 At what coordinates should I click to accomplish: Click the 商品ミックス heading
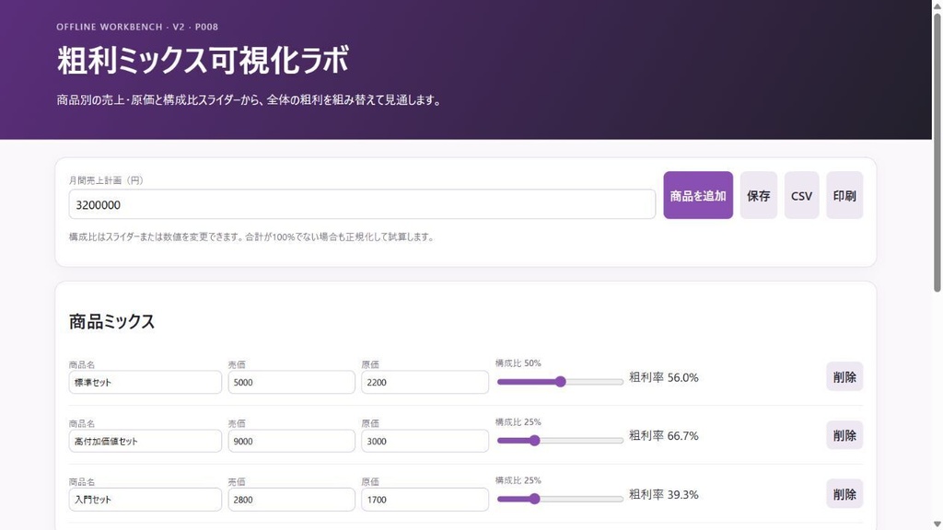click(x=111, y=321)
